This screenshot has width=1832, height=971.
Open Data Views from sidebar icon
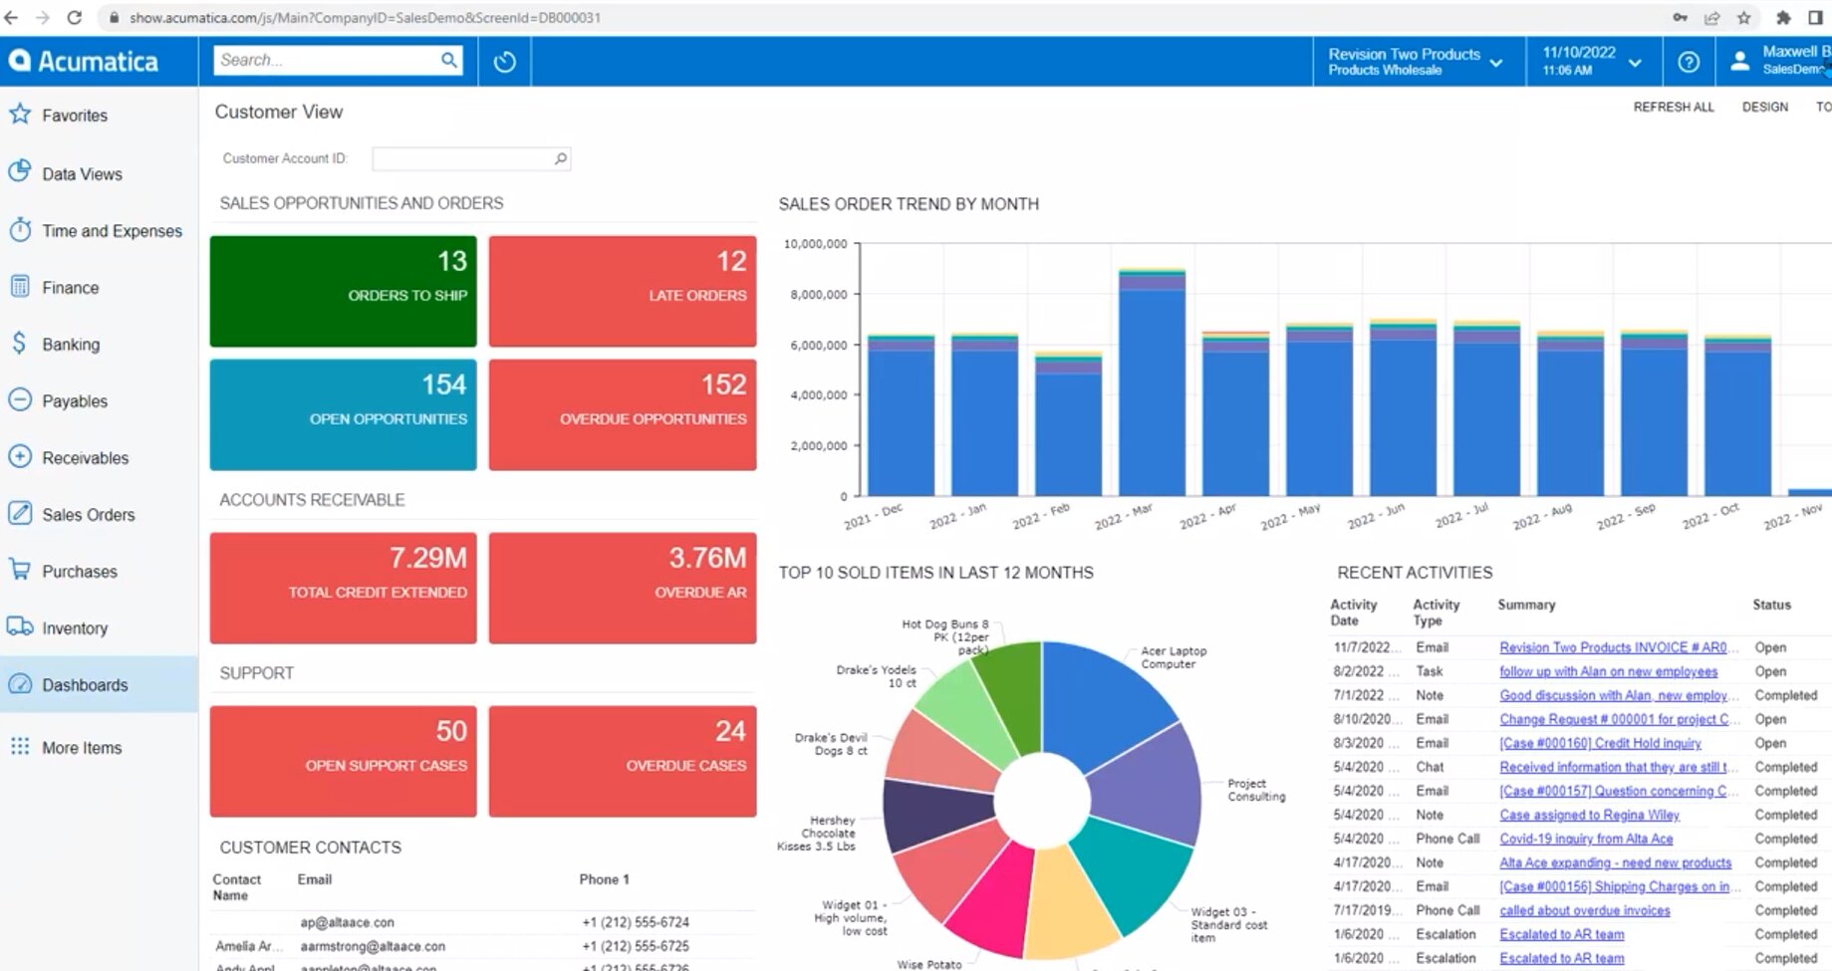click(x=20, y=172)
